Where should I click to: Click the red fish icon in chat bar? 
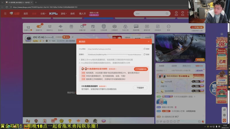click(x=203, y=122)
